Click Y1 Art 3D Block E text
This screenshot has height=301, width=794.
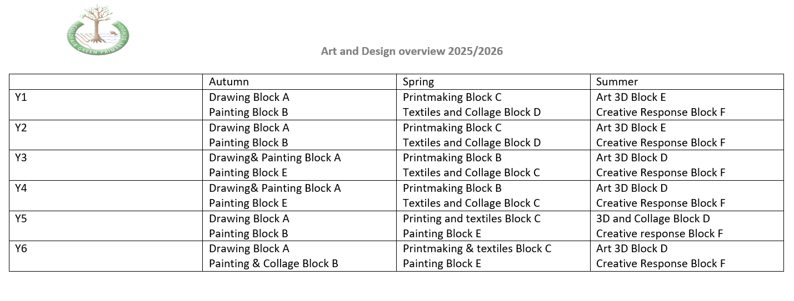click(631, 98)
